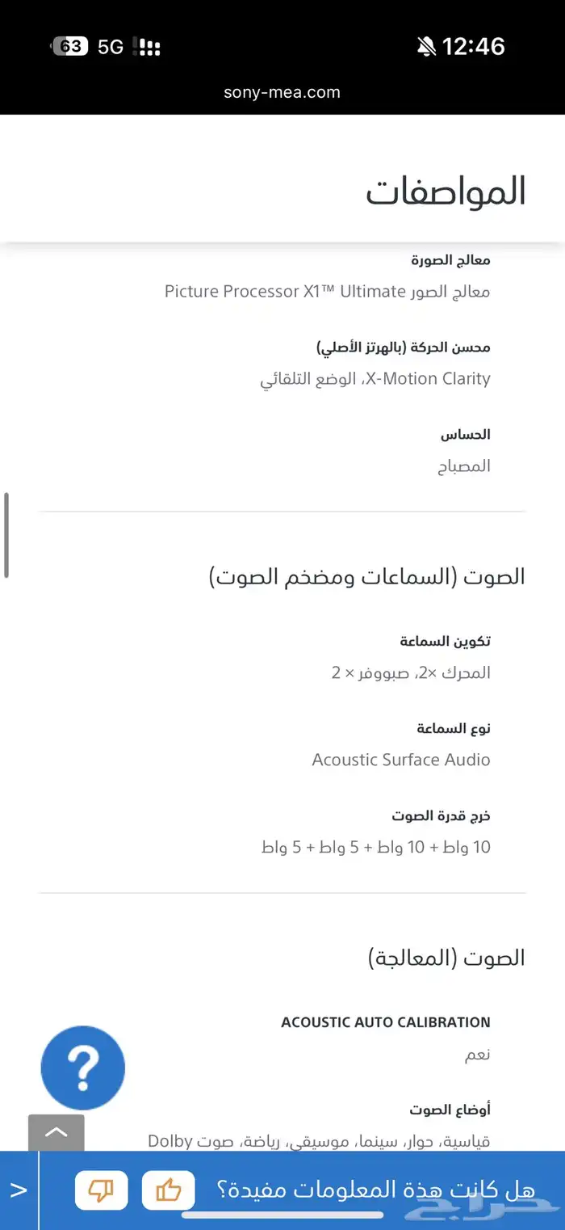Tap the المواصفات specifications header
This screenshot has width=565, height=1230.
[x=446, y=192]
